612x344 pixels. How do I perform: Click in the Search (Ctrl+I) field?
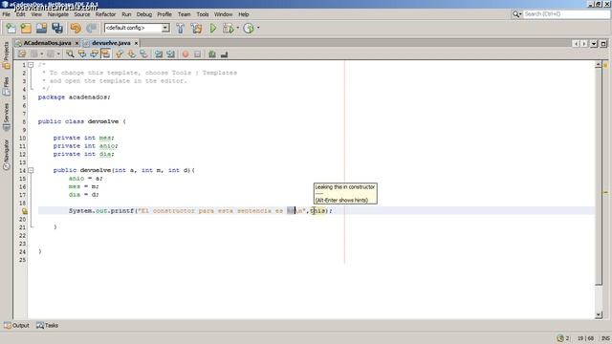click(566, 14)
